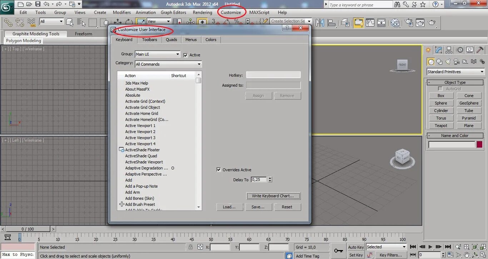This screenshot has width=488, height=259.
Task: Open the Customize menu
Action: coord(231,12)
